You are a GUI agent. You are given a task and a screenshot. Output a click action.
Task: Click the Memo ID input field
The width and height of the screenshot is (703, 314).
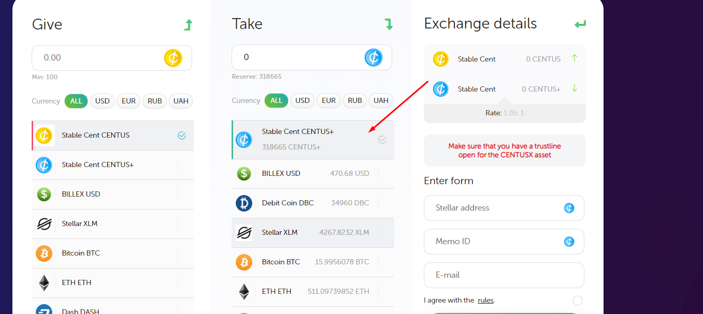tap(504, 242)
